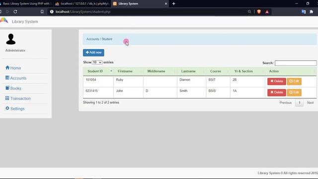318x179 pixels.
Task: Open the Extensions puzzle icon
Action: coord(312,12)
